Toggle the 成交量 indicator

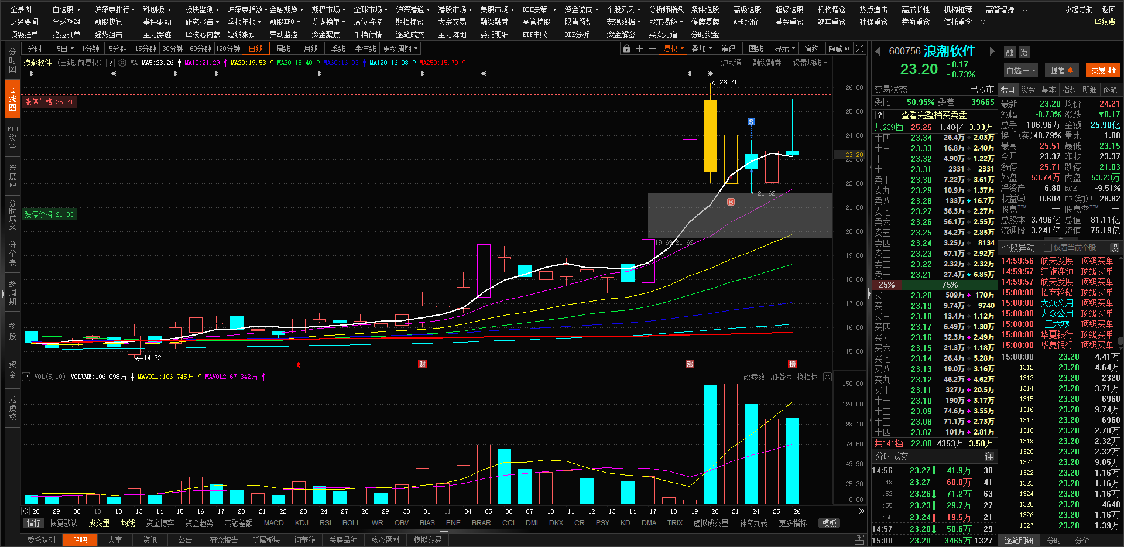99,523
